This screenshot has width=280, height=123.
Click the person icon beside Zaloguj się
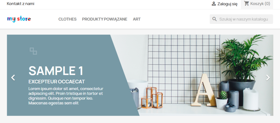pos(214,4)
